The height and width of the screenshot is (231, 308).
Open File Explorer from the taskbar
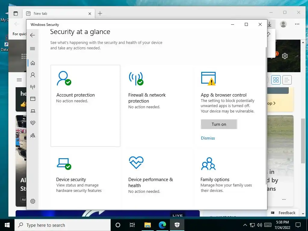click(147, 225)
